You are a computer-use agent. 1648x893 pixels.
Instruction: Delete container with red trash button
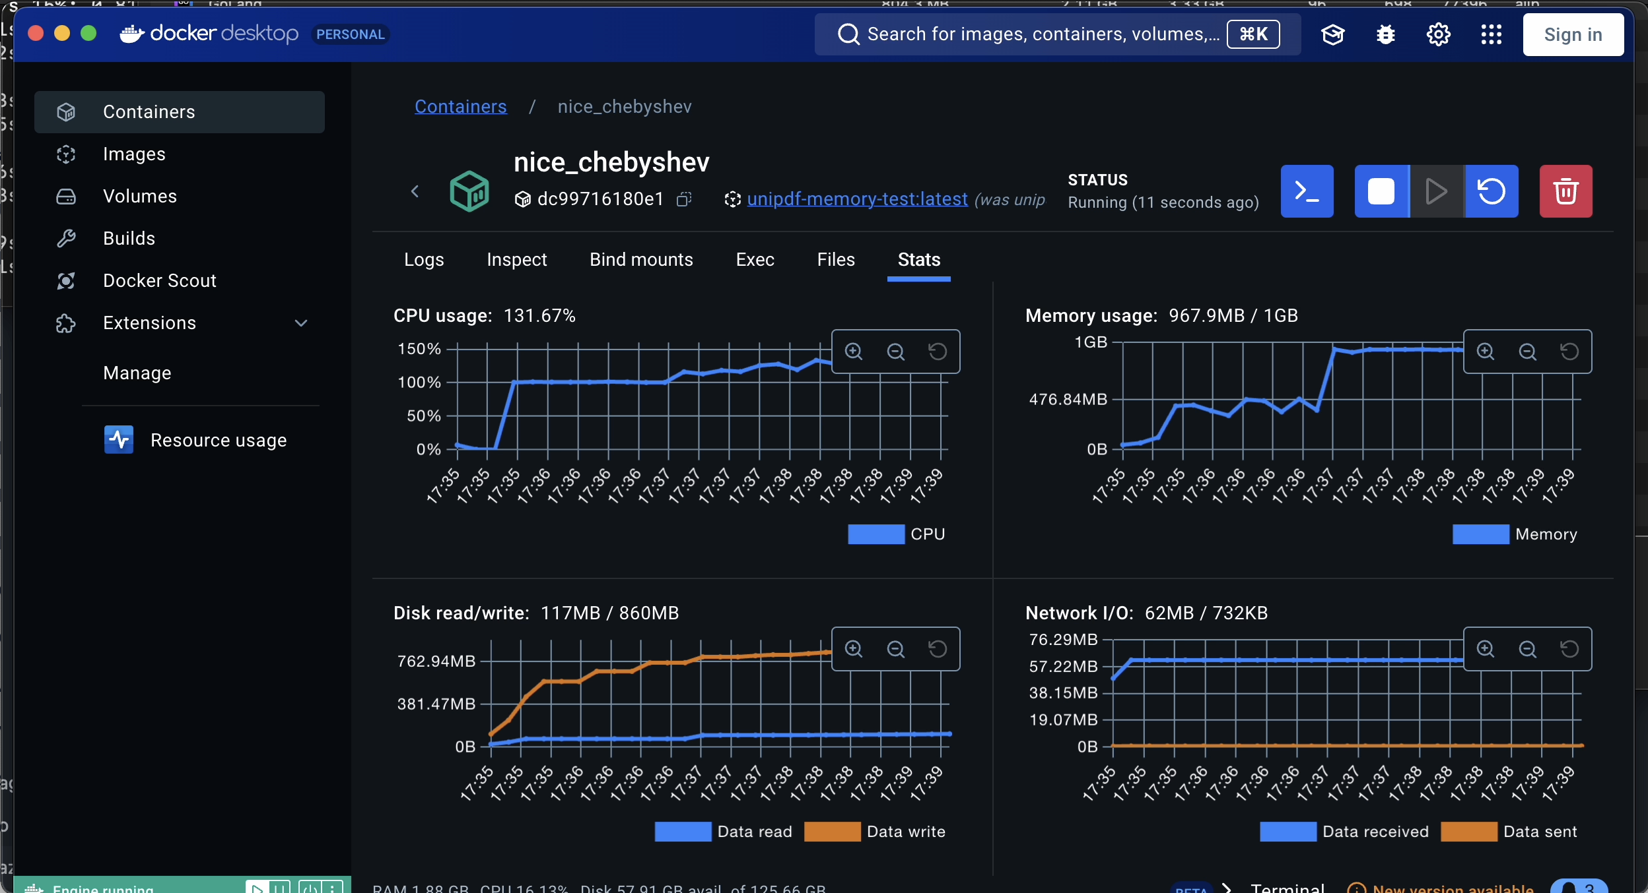tap(1565, 191)
